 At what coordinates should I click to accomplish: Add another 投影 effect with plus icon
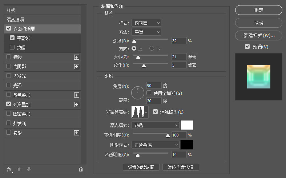click(x=77, y=133)
